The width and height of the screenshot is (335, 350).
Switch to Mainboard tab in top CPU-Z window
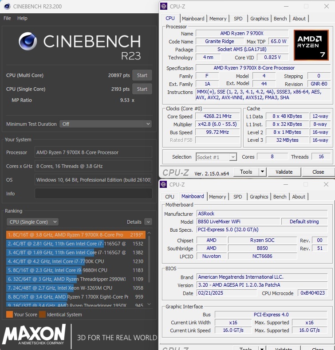point(193,19)
